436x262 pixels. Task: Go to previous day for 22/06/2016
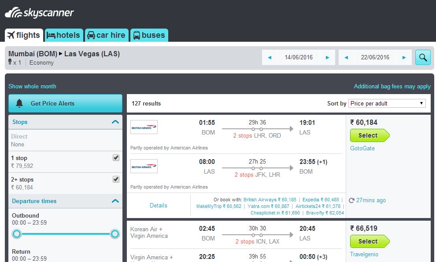346,58
